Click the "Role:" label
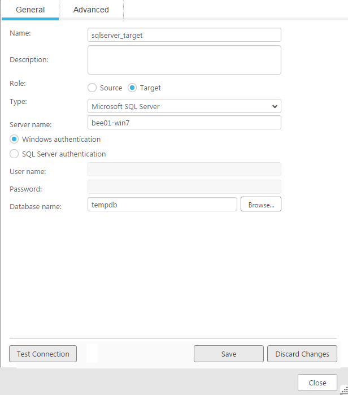Viewport: 348px width, 395px height. pyautogui.click(x=18, y=84)
